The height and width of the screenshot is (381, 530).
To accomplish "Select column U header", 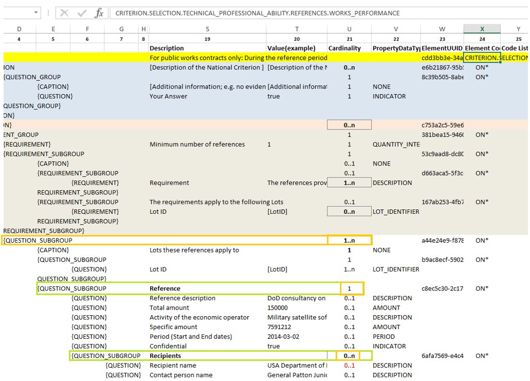I will point(350,29).
